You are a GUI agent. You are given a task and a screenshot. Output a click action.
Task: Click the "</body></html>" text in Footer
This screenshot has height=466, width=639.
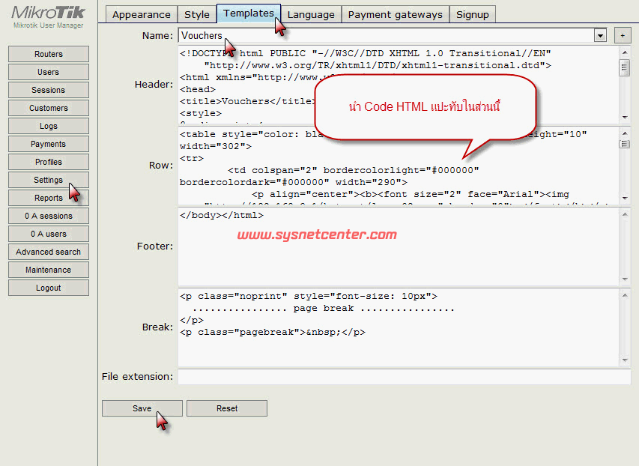[x=222, y=215]
